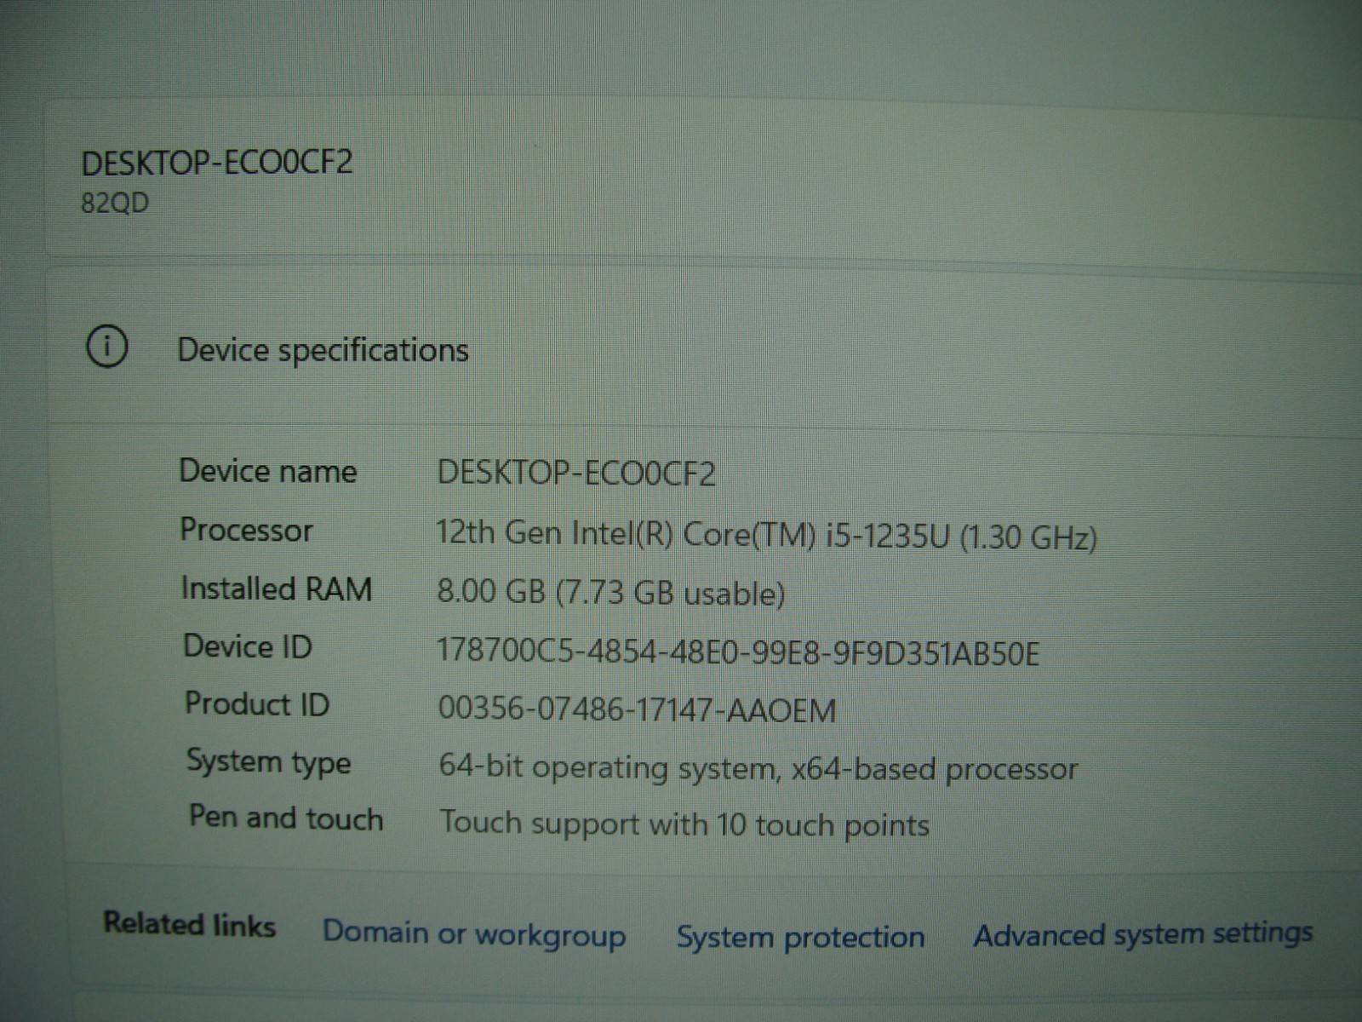Screen dimensions: 1362x1022
Task: Select 8.00 GB (7.73 GB usable) value
Action: click(610, 592)
